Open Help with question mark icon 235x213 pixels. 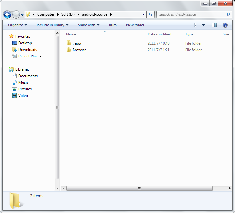(x=225, y=25)
